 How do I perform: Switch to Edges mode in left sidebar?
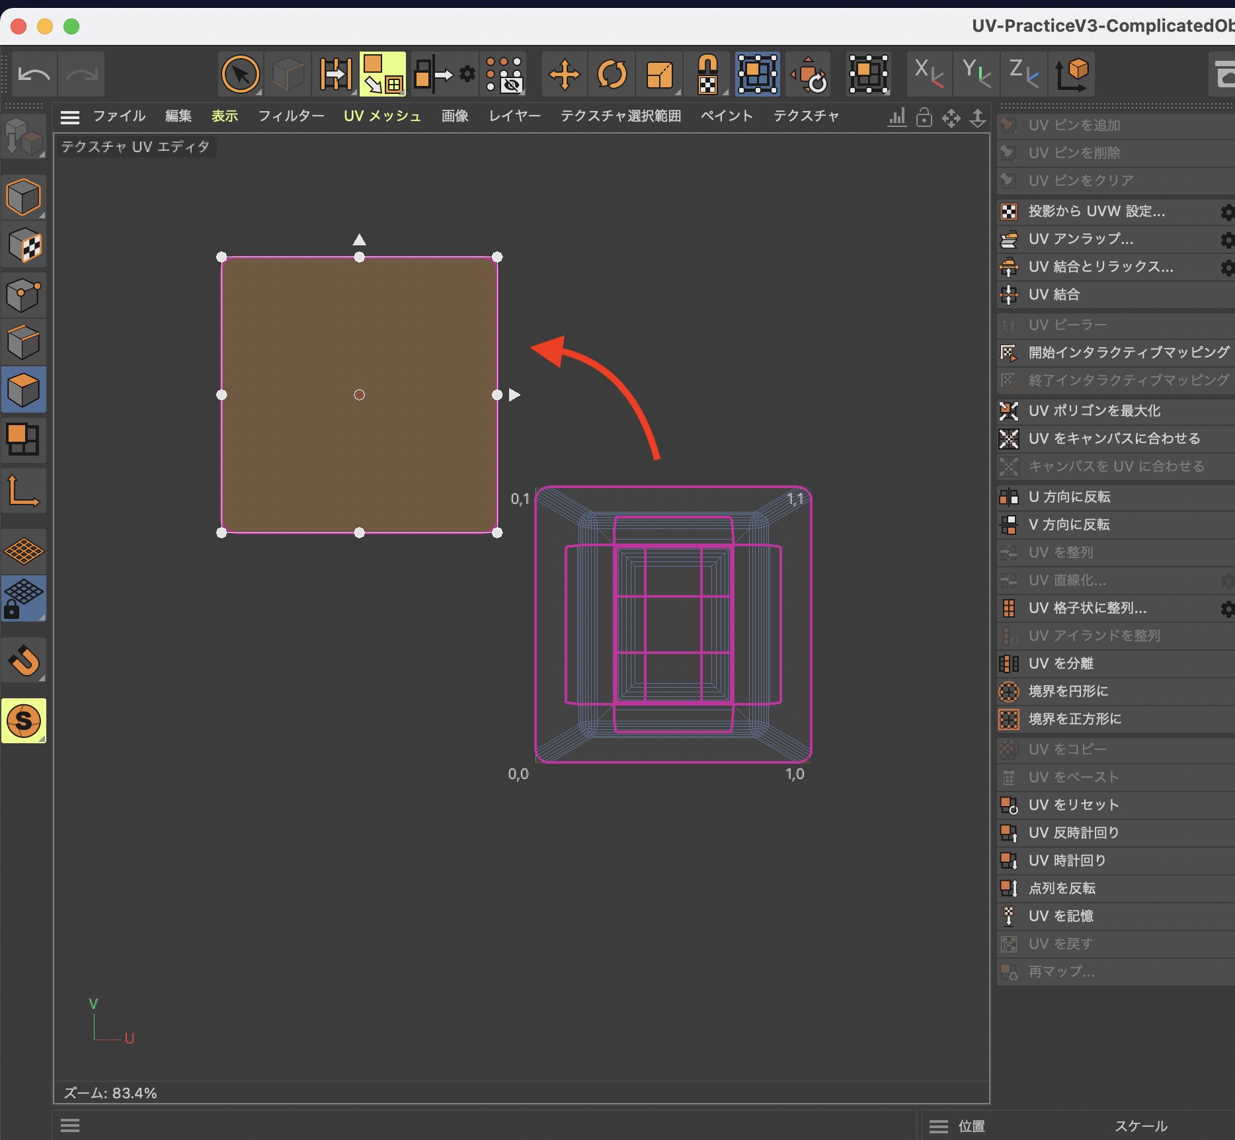tap(24, 342)
